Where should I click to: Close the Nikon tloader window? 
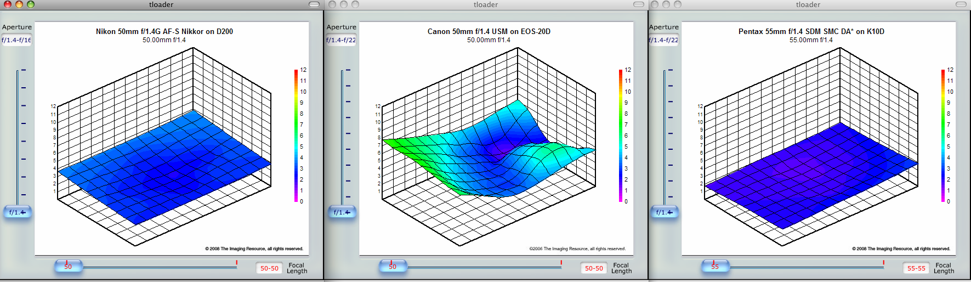point(8,4)
